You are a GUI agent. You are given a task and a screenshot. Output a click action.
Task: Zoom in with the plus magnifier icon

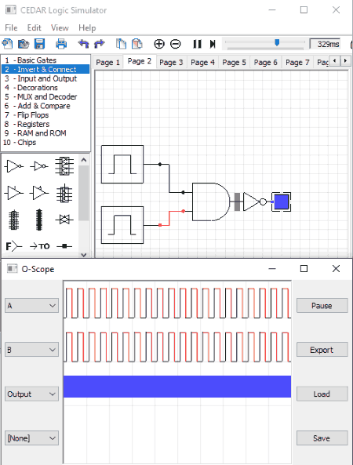tap(159, 44)
